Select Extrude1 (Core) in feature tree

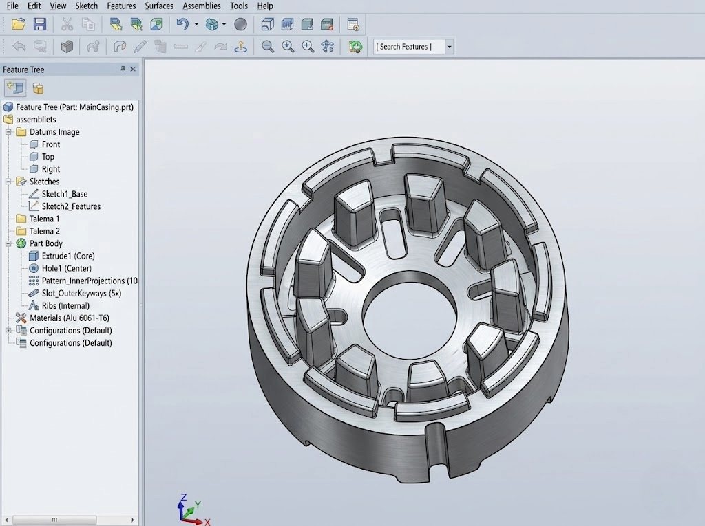click(x=67, y=256)
